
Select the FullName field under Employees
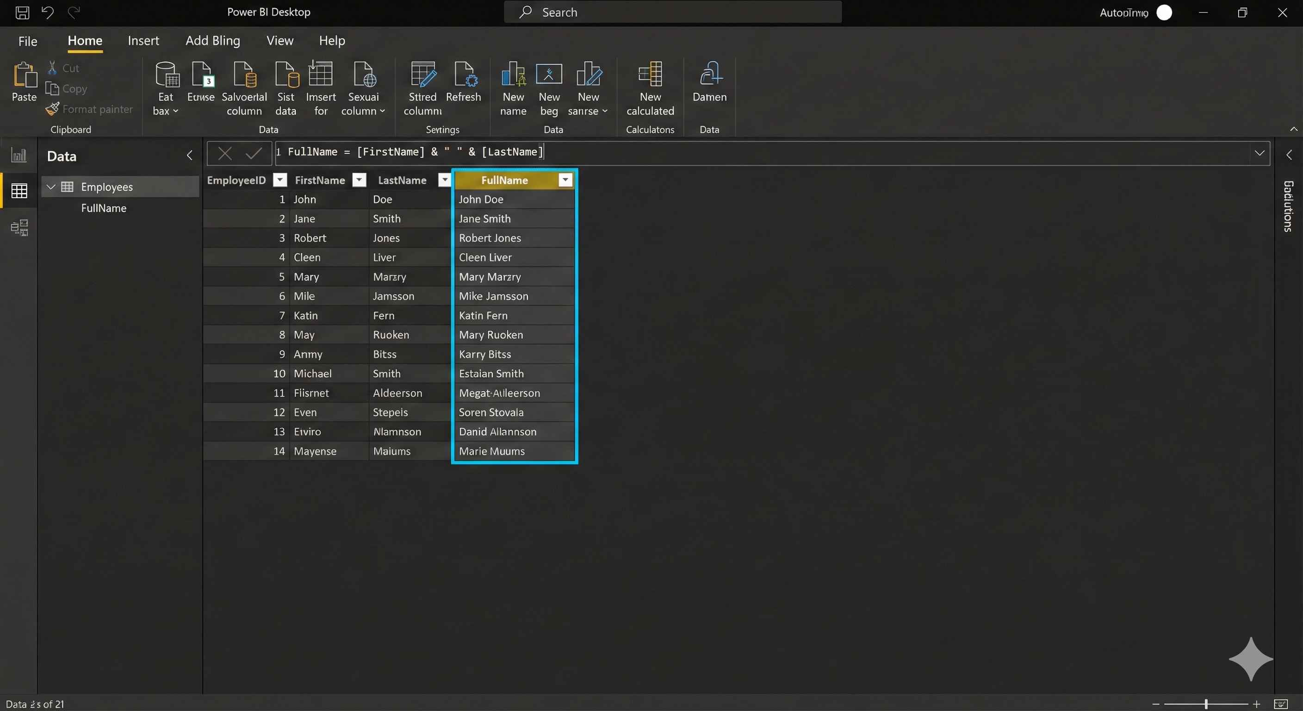pyautogui.click(x=104, y=208)
